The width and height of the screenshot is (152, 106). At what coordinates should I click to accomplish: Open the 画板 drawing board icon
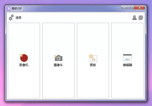(x=93, y=58)
